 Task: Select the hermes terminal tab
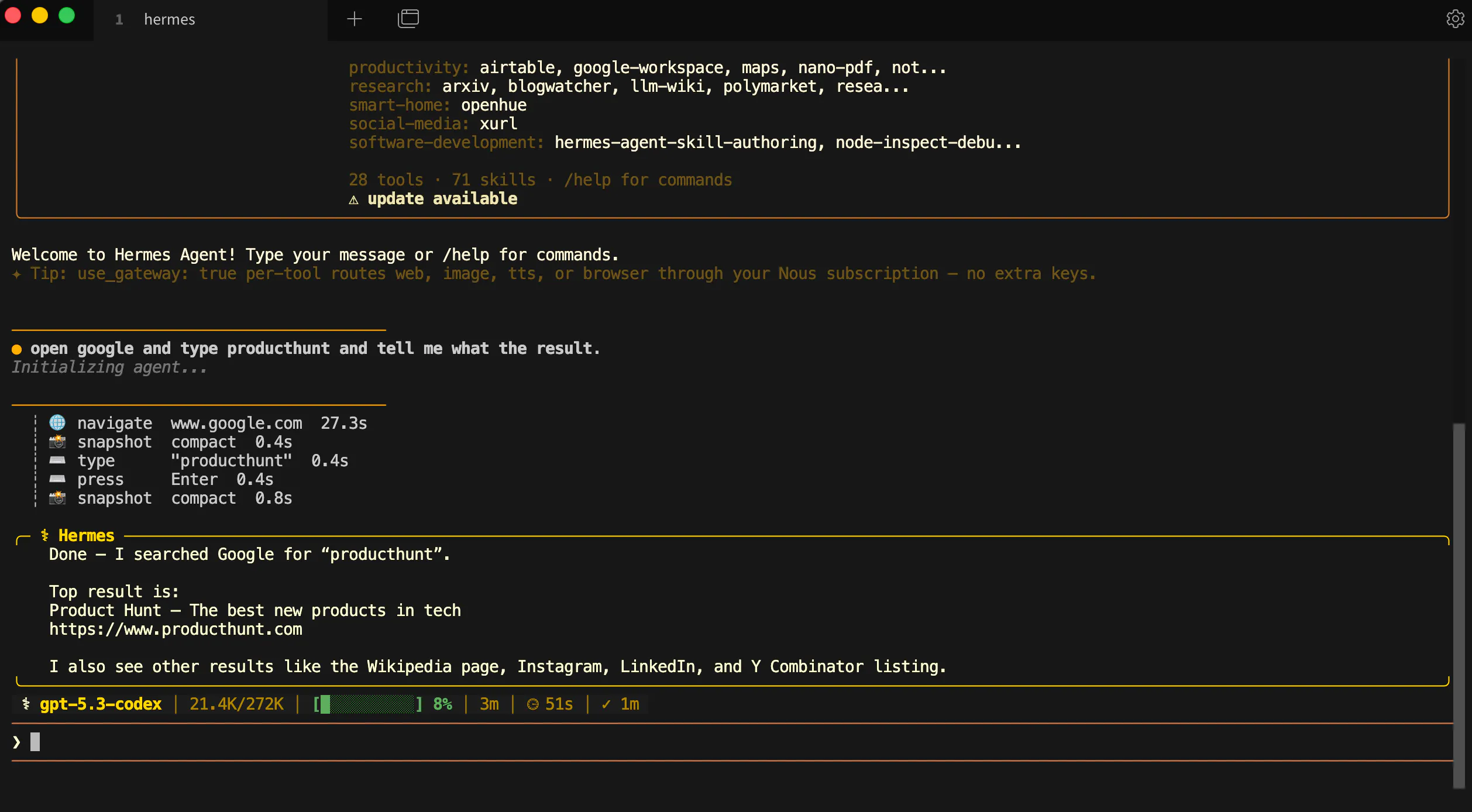coord(211,20)
